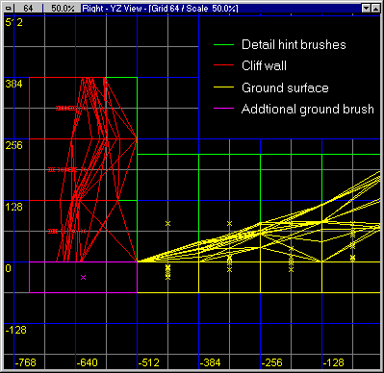Screen dimensions: 384x373
Task: Click the up-arrow button in title bar
Action: [375, 9]
